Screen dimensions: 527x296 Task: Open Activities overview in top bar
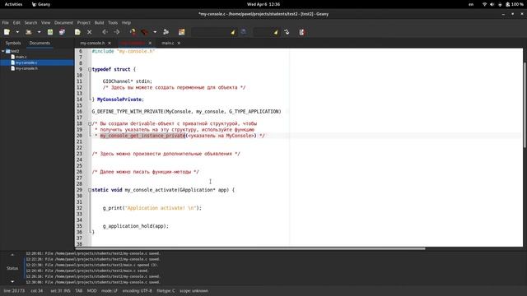(13, 4)
